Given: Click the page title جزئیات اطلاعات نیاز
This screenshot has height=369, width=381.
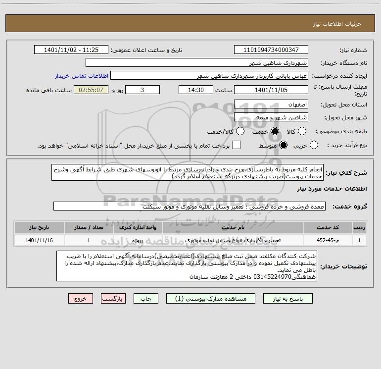Looking at the screenshot, I should pyautogui.click(x=337, y=24).
